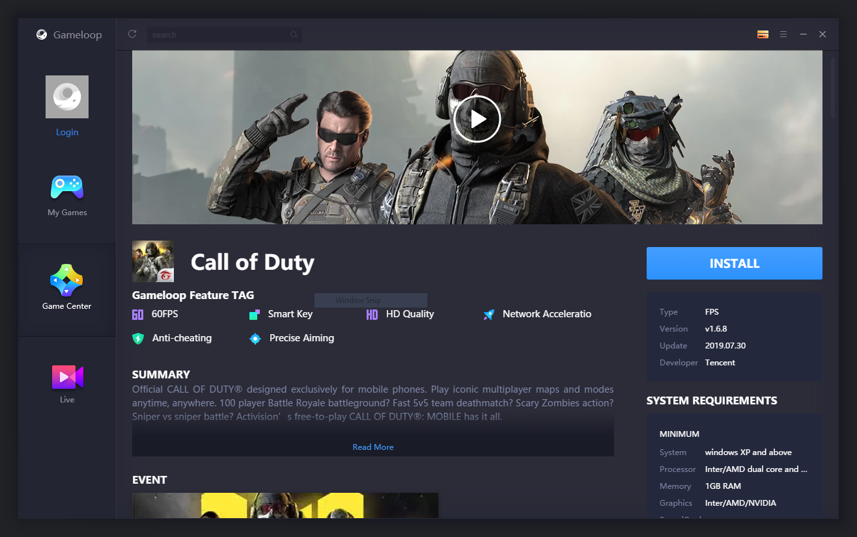
Task: Open the Live sidebar section
Action: tap(67, 384)
